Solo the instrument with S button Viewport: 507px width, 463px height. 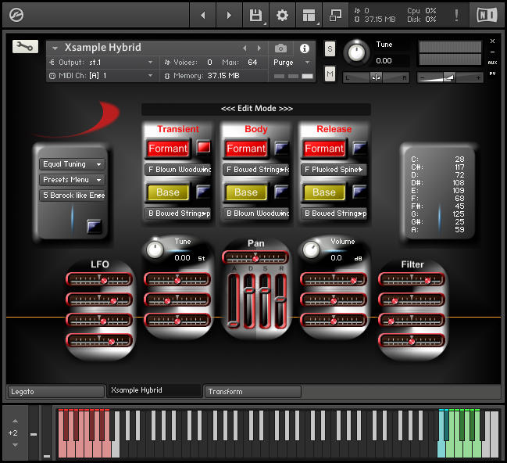click(x=330, y=49)
